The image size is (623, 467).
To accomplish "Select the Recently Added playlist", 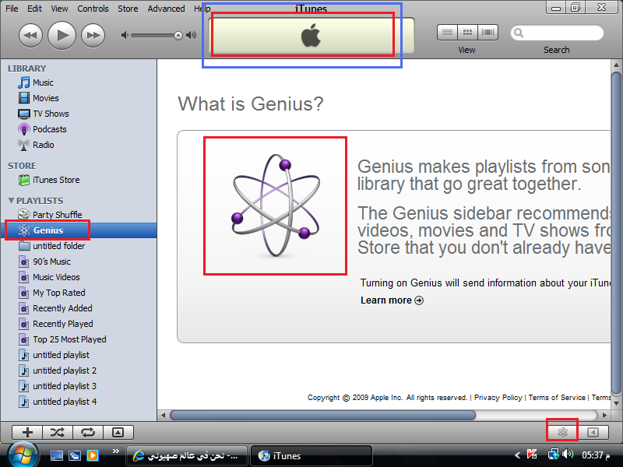I will coord(55,308).
